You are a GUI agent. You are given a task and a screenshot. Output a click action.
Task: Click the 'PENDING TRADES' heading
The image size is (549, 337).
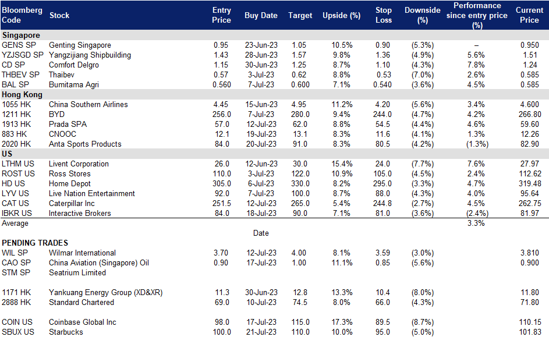35,243
